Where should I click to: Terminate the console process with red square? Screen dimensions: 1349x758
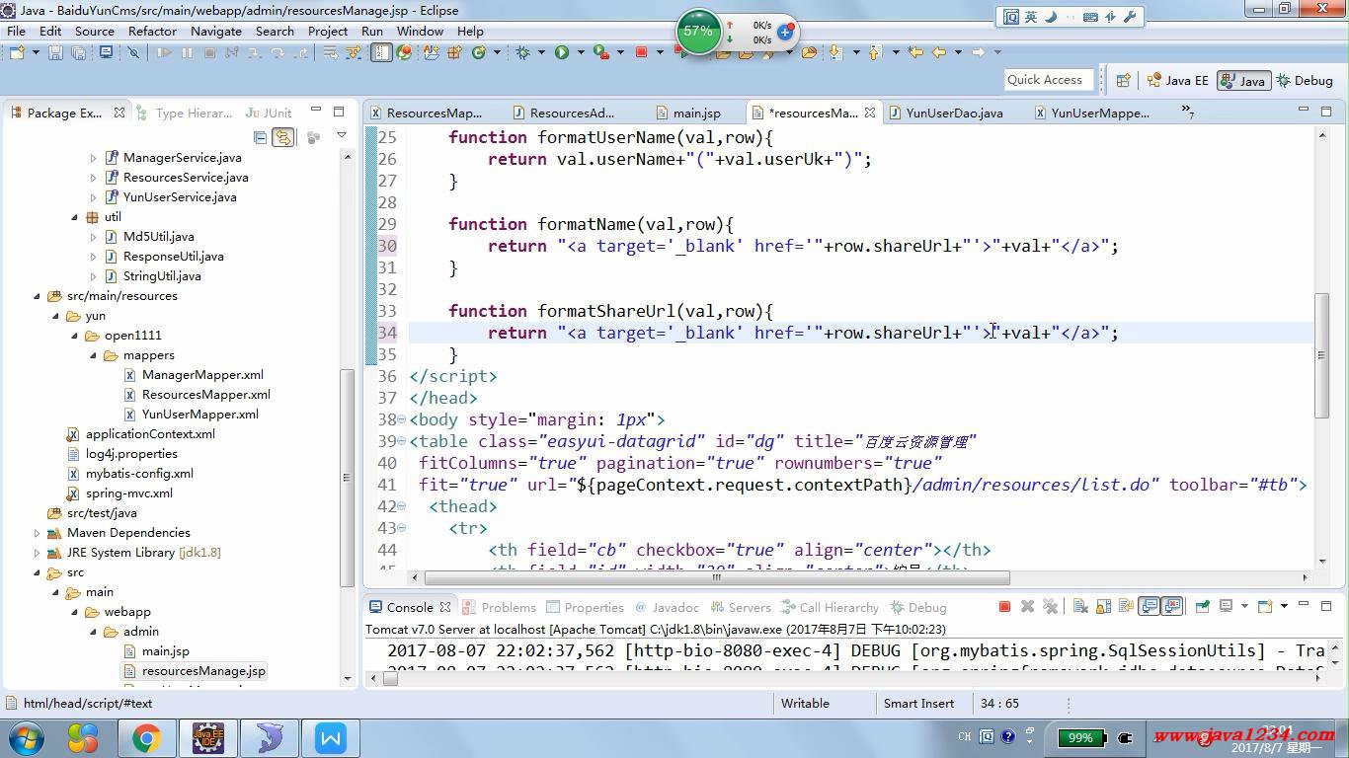[x=1004, y=607]
